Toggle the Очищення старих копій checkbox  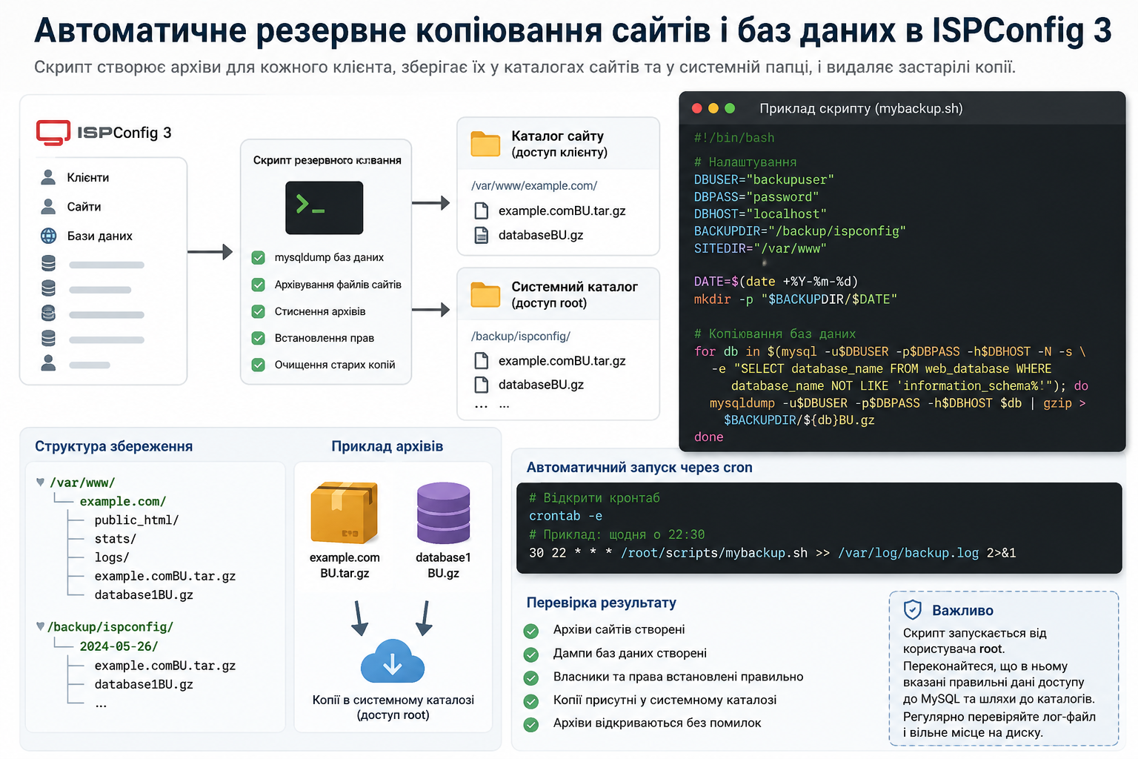259,365
